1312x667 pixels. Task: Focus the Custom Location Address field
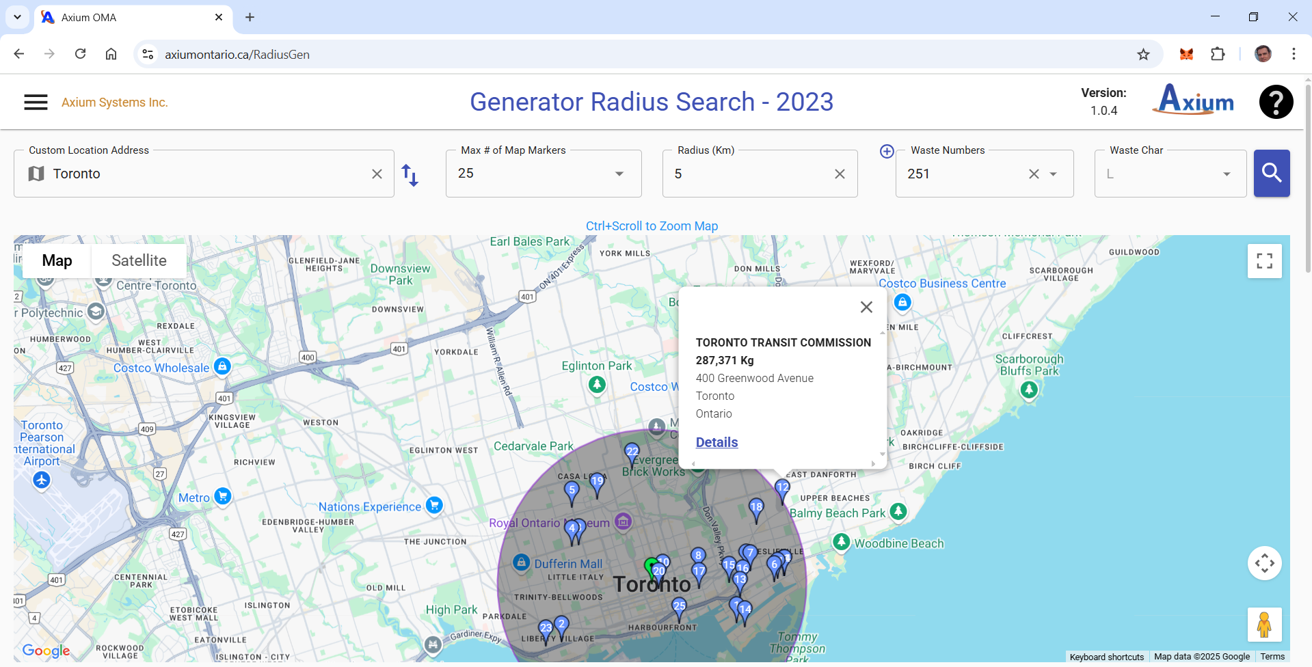pyautogui.click(x=204, y=174)
